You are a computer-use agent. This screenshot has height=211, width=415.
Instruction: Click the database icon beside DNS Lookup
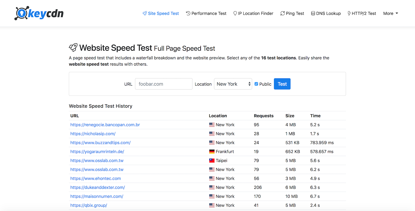pos(313,13)
